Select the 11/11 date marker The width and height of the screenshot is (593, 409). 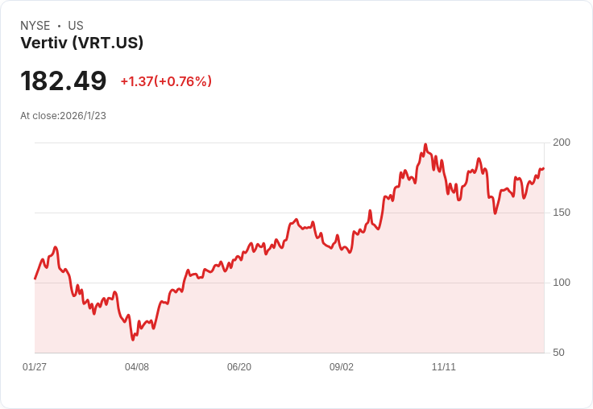click(444, 367)
